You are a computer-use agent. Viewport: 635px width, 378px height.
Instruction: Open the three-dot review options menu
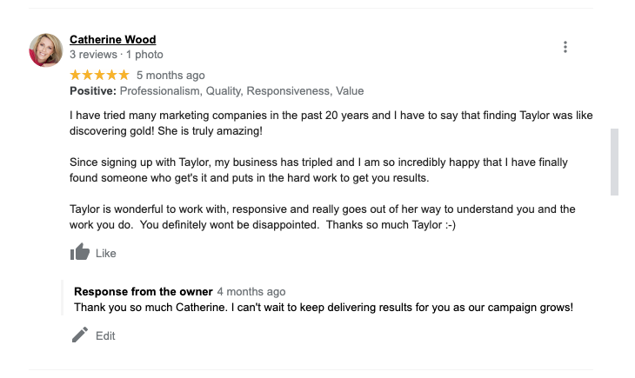pos(565,47)
